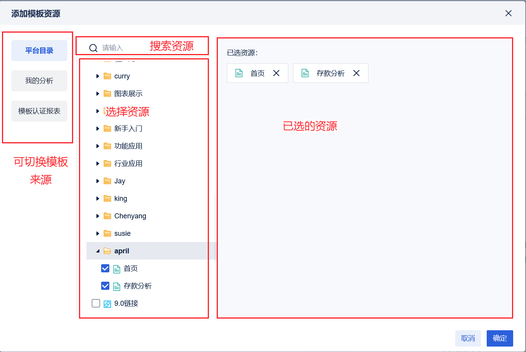Click the 取消 cancel button
The image size is (526, 352).
tap(468, 338)
